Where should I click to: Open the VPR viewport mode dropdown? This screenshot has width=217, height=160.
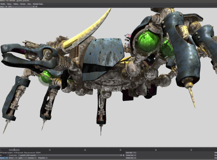coord(21,6)
